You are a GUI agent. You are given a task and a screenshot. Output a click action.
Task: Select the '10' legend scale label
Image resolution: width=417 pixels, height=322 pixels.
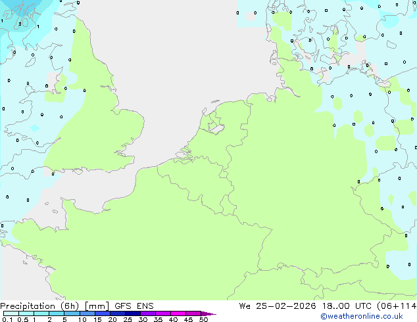tap(82, 319)
